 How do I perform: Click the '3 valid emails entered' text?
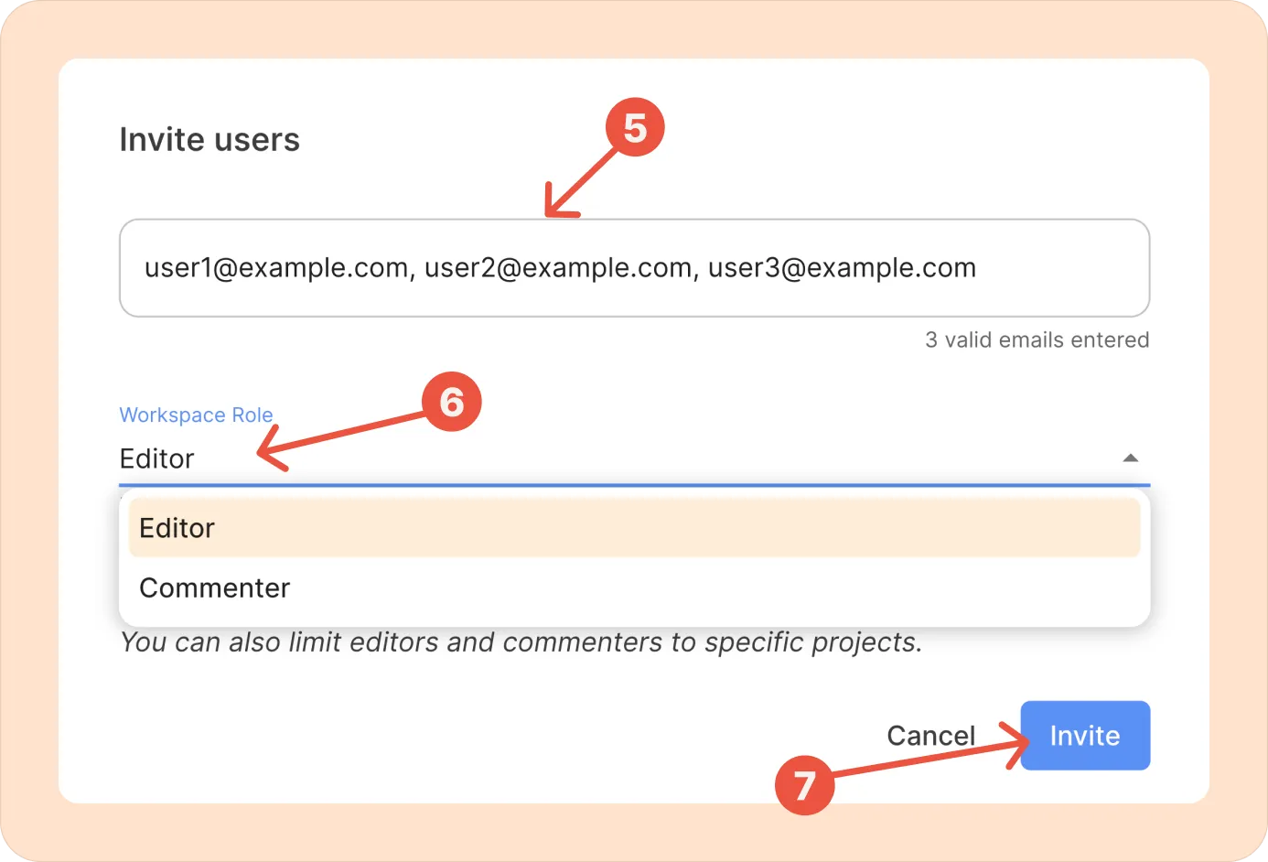[1037, 339]
